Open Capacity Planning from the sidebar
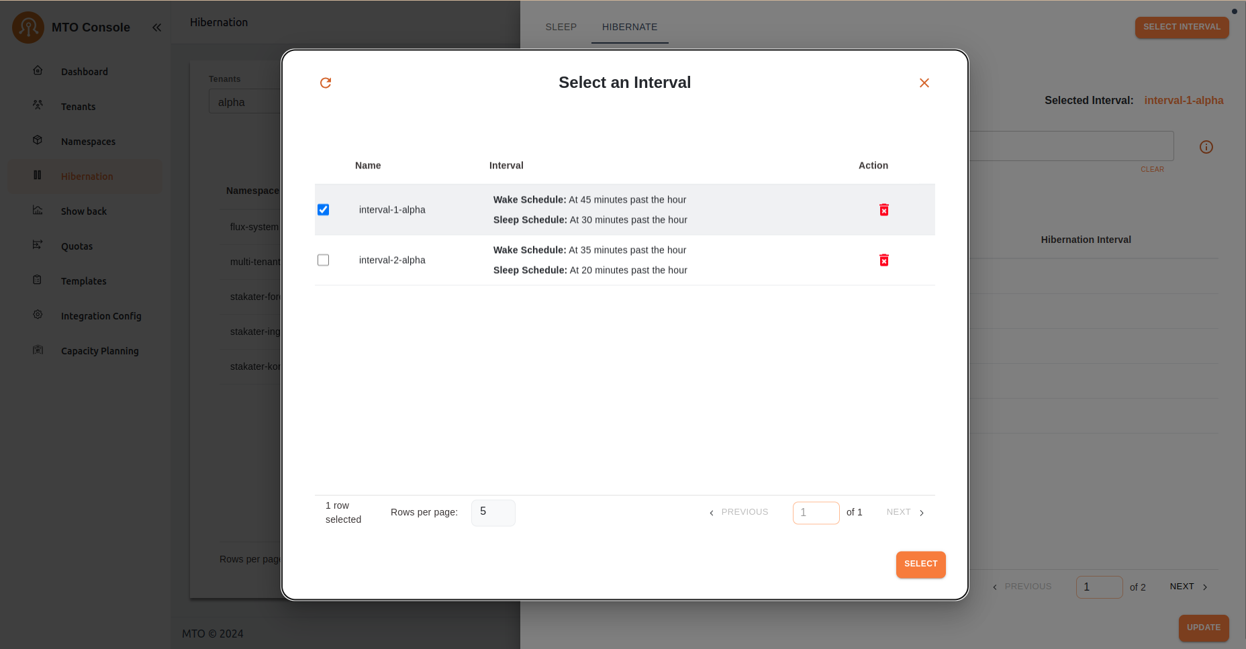Image resolution: width=1246 pixels, height=649 pixels. coord(99,351)
